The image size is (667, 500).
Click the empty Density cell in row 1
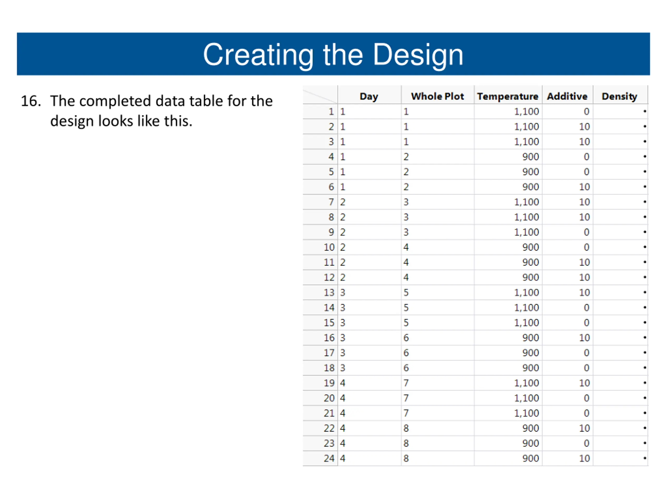point(620,111)
